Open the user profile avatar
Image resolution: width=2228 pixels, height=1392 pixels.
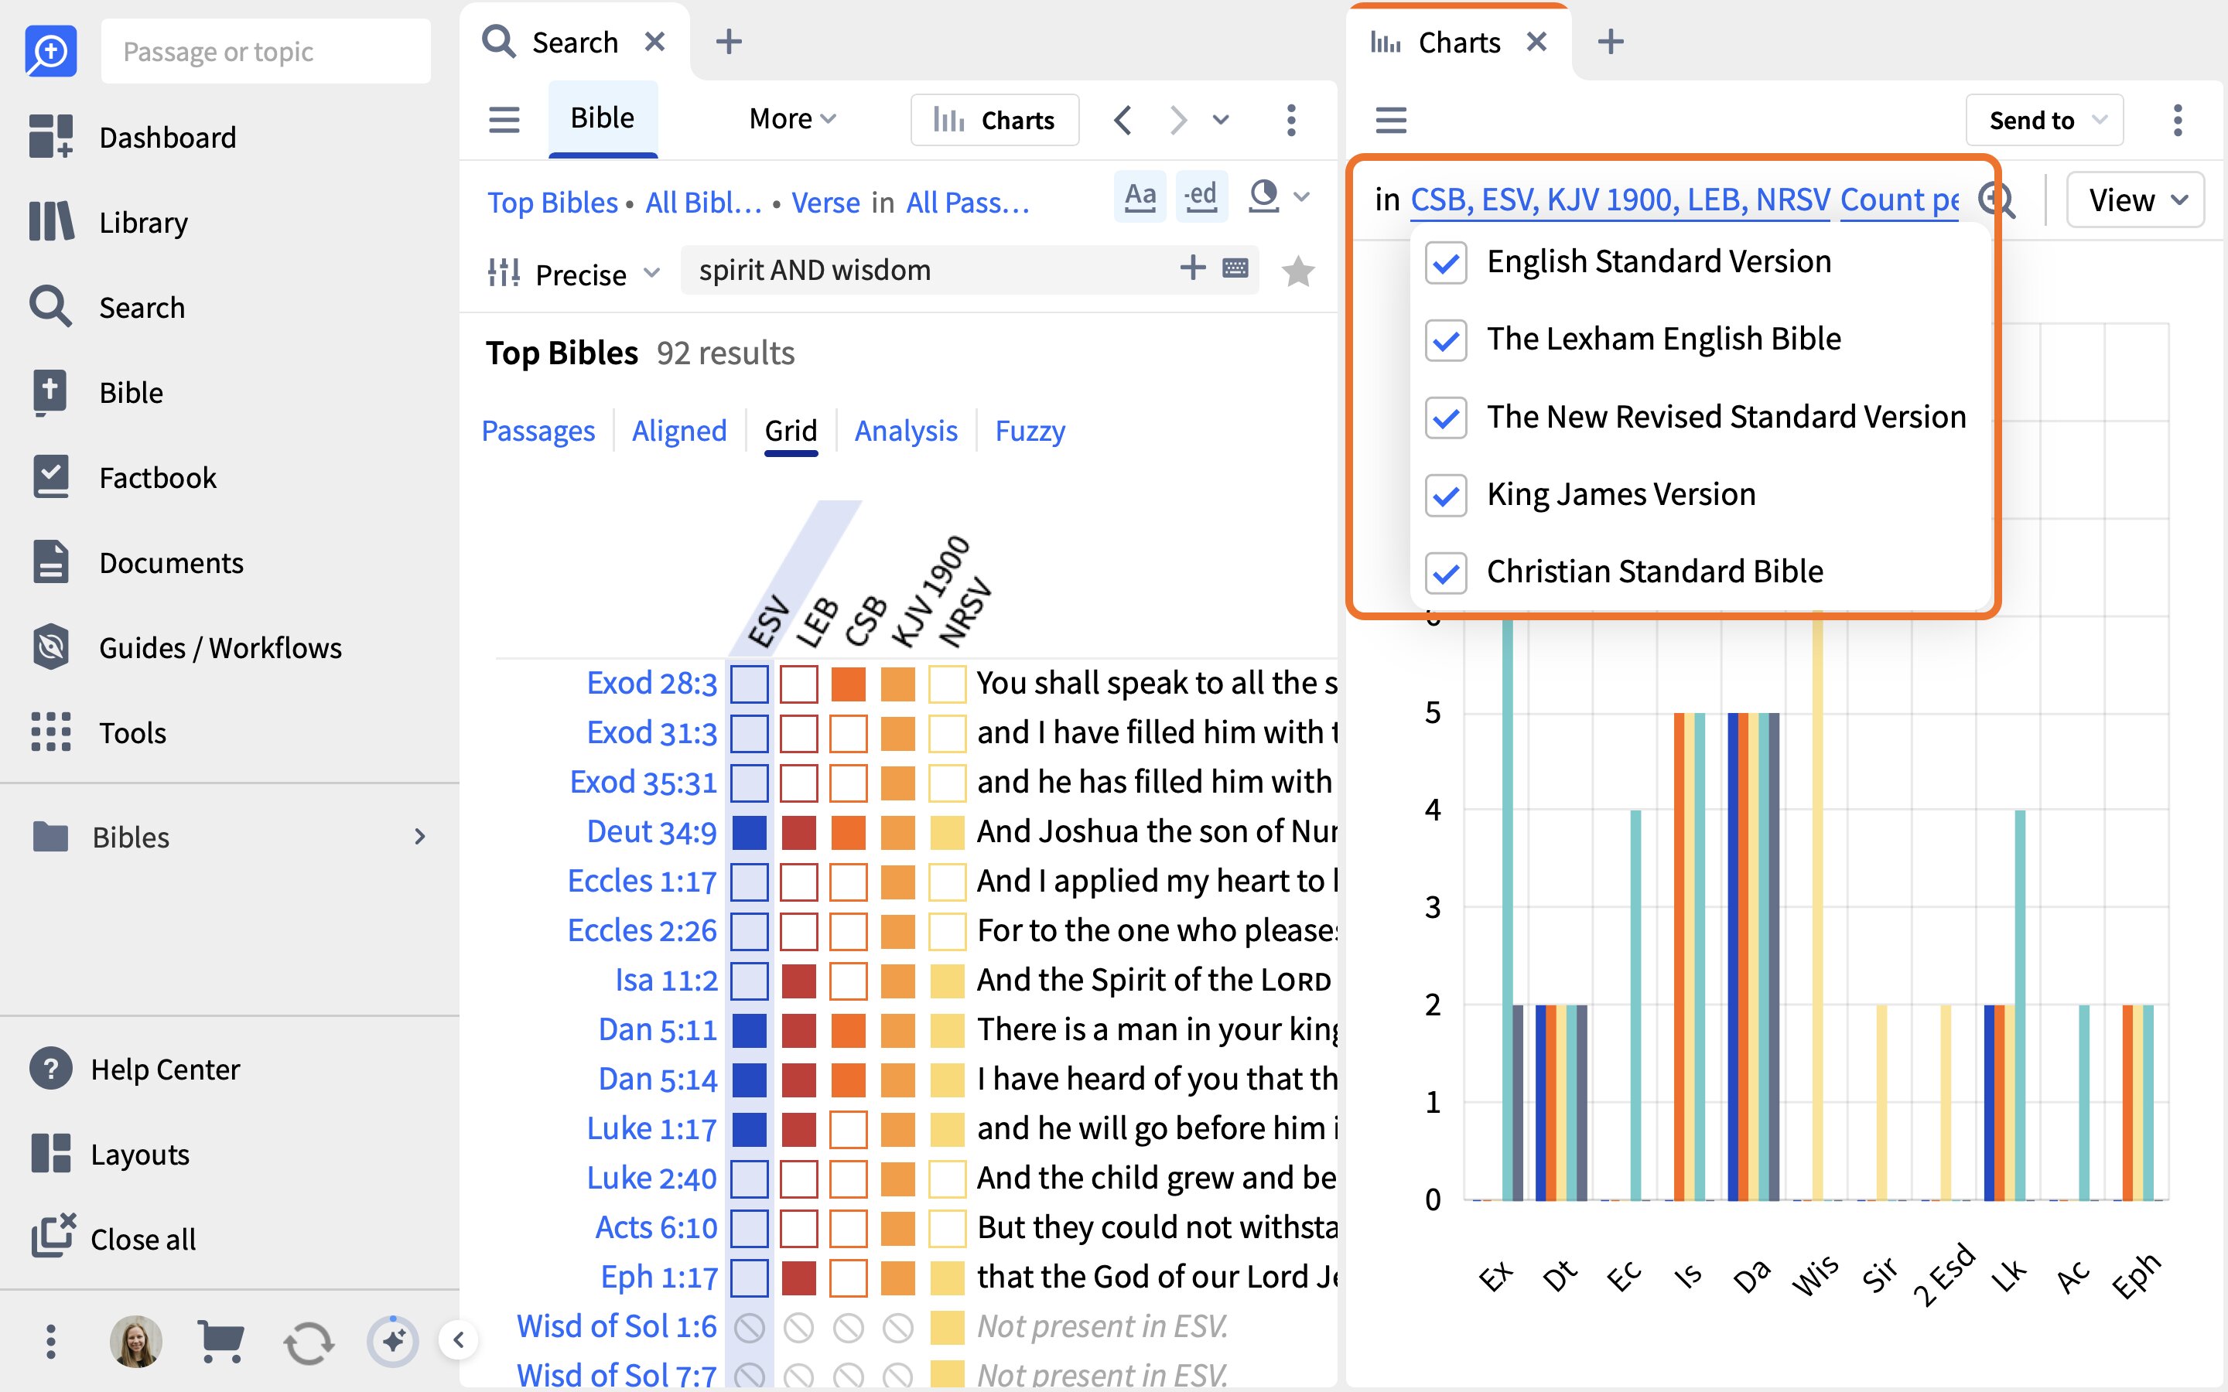136,1342
